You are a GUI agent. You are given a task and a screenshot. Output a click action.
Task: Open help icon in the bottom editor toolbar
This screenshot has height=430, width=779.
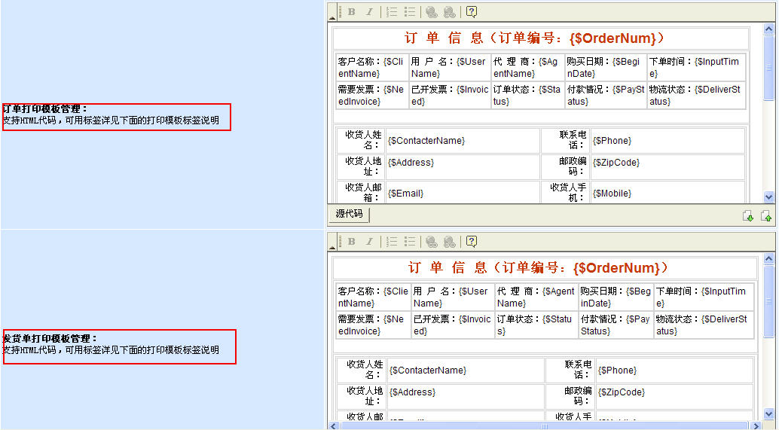[x=472, y=242]
